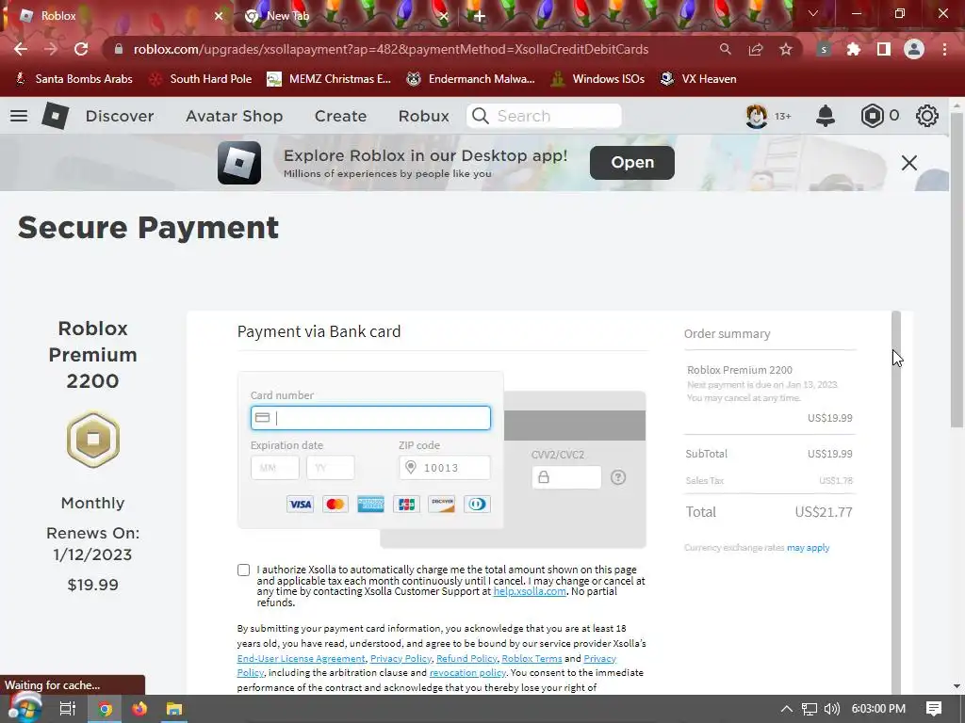The image size is (965, 723).
Task: Focus the Card number field
Action: 370,418
